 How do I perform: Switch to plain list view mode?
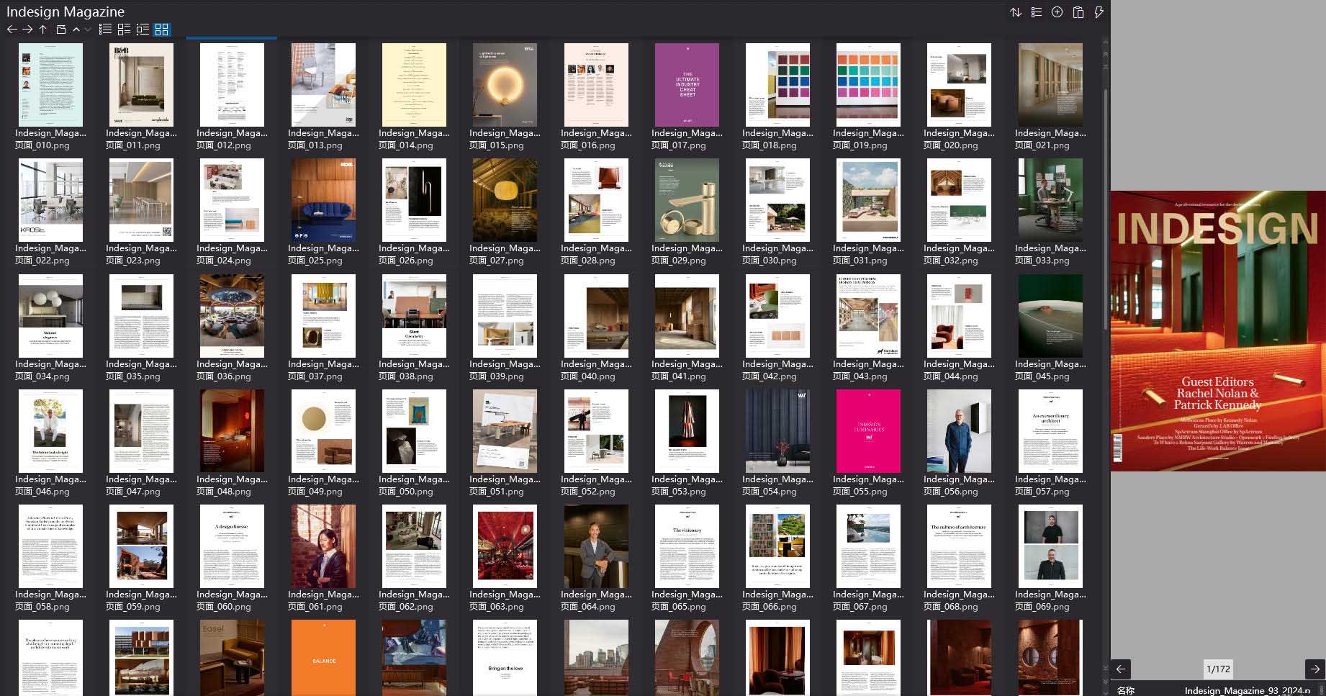[x=105, y=30]
